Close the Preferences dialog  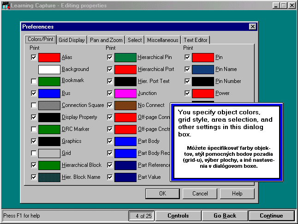point(252,27)
